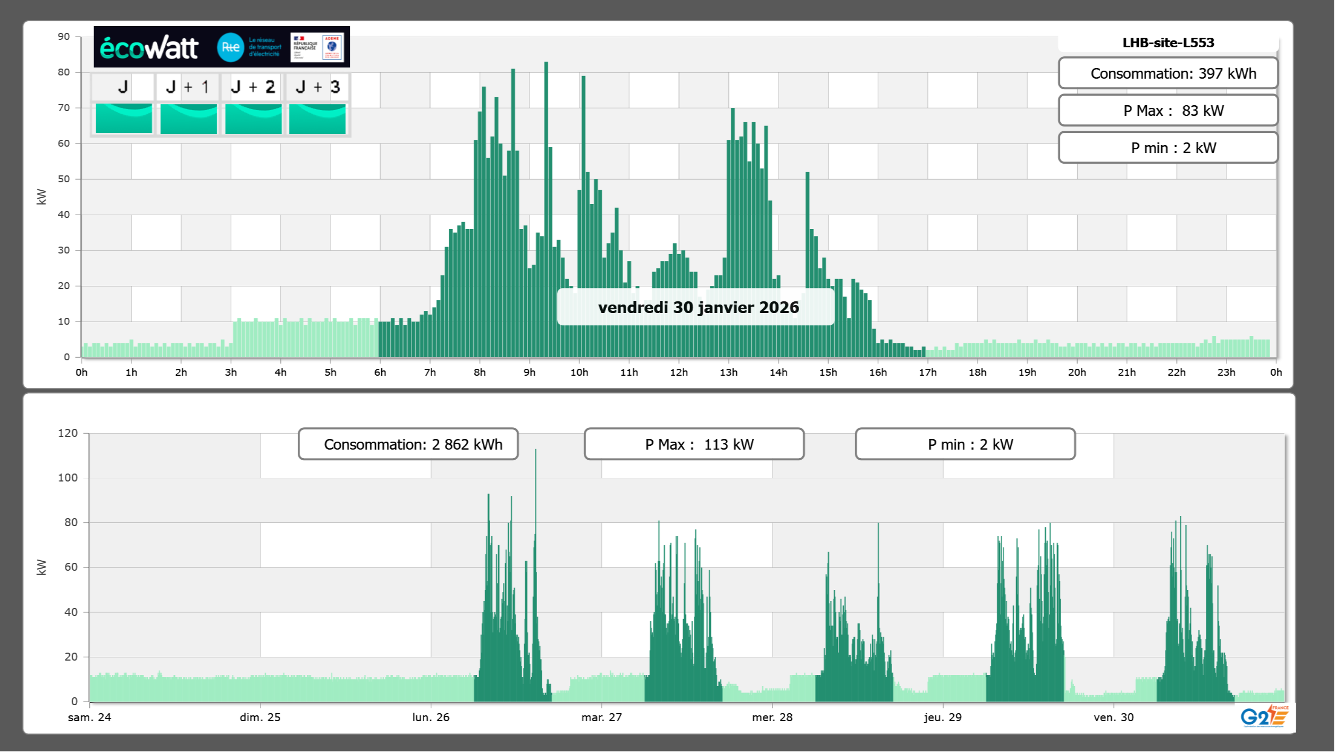
Task: Select the J day label
Action: pos(123,87)
